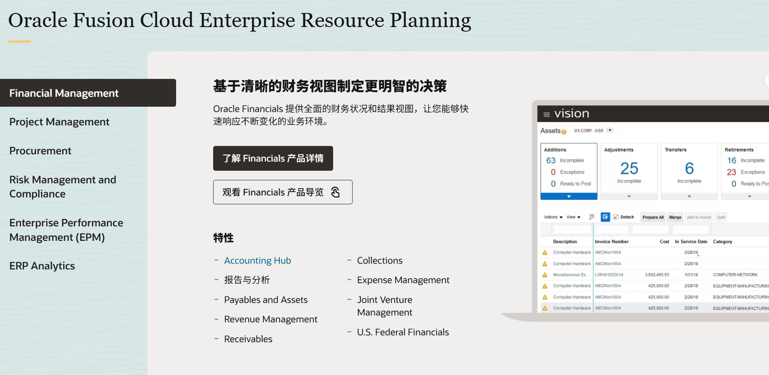The image size is (769, 375).
Task: Click the Merge button
Action: [675, 217]
